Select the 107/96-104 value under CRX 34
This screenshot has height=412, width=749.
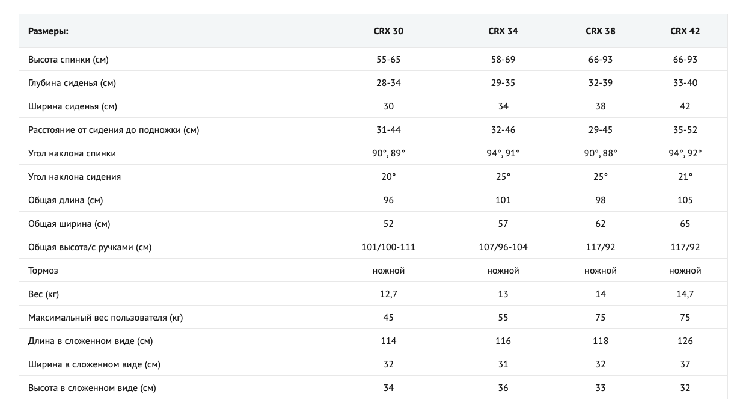[x=503, y=247]
